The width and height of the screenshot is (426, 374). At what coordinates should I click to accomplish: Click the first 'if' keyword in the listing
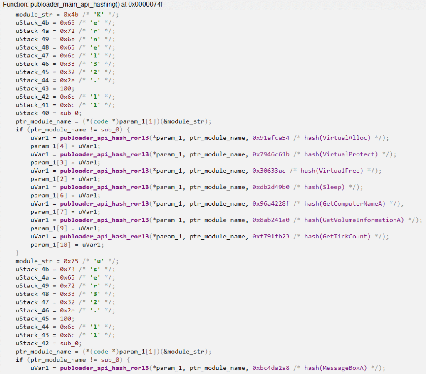pyautogui.click(x=19, y=129)
